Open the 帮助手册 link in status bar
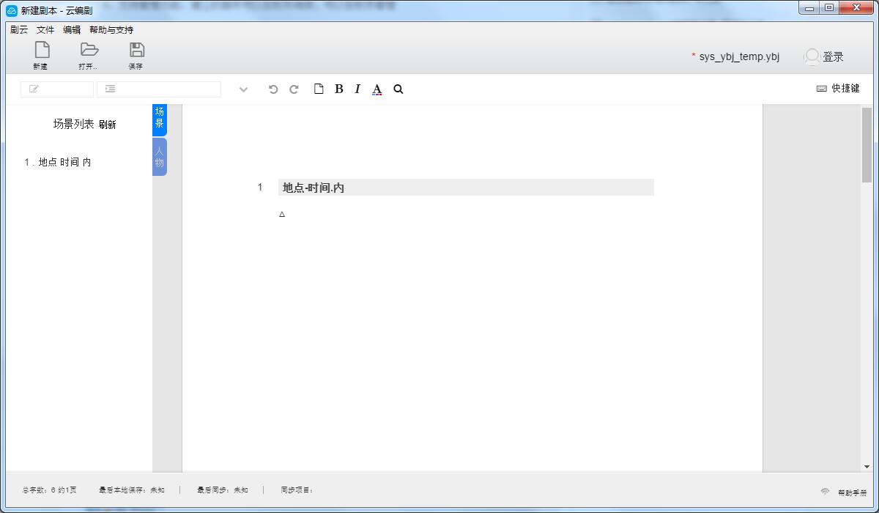 (x=852, y=492)
